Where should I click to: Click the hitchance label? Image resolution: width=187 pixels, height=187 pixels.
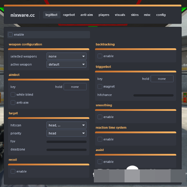tap(105, 95)
